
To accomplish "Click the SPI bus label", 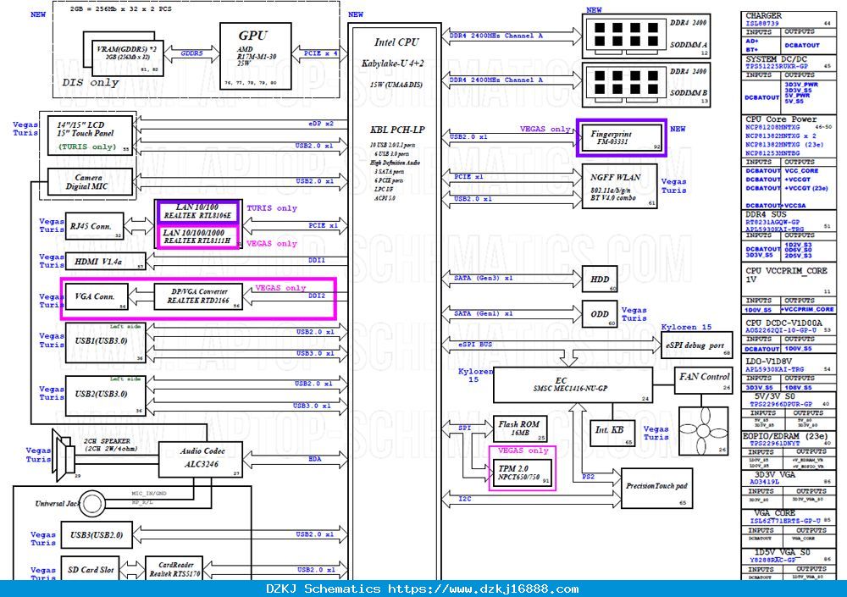I will click(x=464, y=428).
